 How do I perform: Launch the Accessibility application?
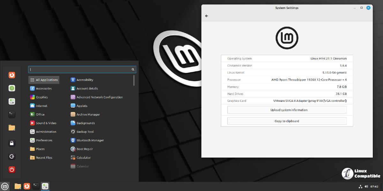pyautogui.click(x=82, y=80)
